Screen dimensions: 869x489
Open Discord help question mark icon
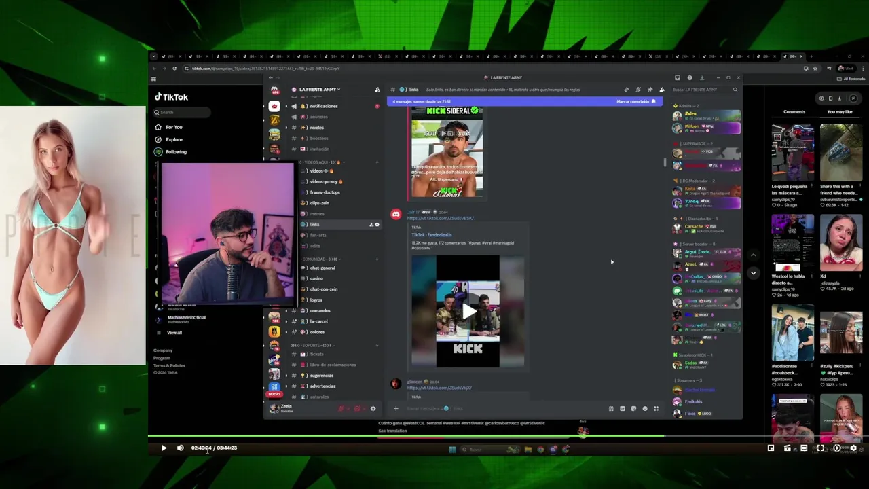tap(690, 78)
